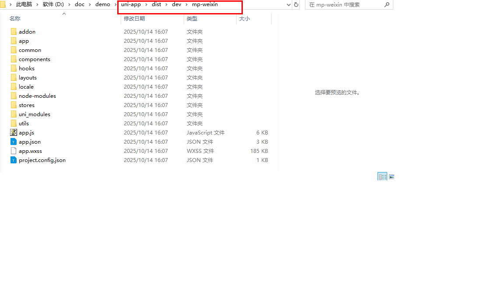
Task: Navigate to 软件 (D:) drive breadcrumb
Action: 53,4
